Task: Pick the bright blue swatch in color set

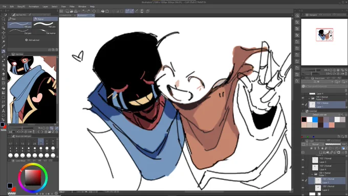Action: click(315, 120)
